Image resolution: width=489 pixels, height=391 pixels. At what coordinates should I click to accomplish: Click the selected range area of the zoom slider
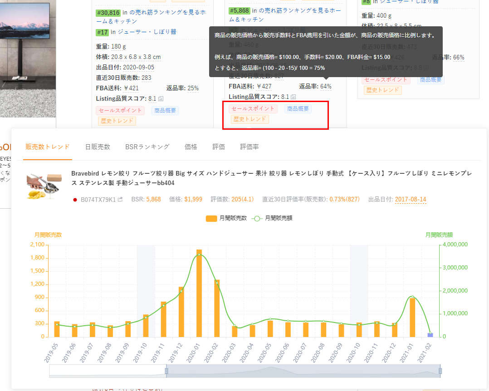(x=303, y=371)
